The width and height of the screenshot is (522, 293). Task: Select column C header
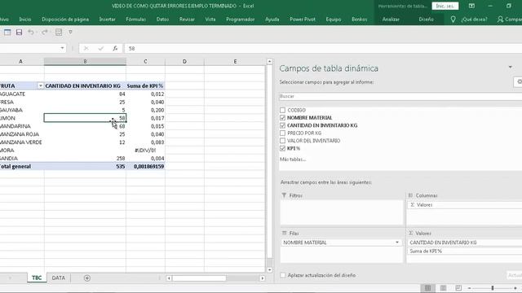coord(145,62)
